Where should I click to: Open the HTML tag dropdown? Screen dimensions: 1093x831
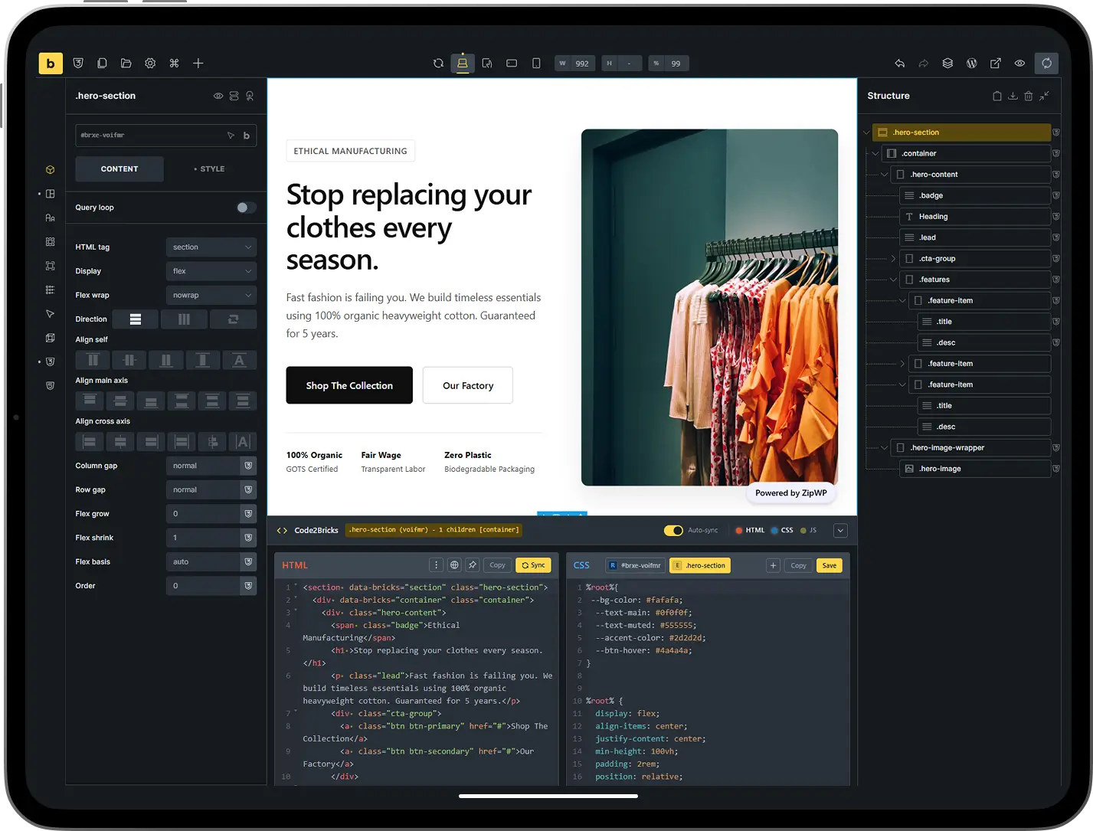coord(211,247)
